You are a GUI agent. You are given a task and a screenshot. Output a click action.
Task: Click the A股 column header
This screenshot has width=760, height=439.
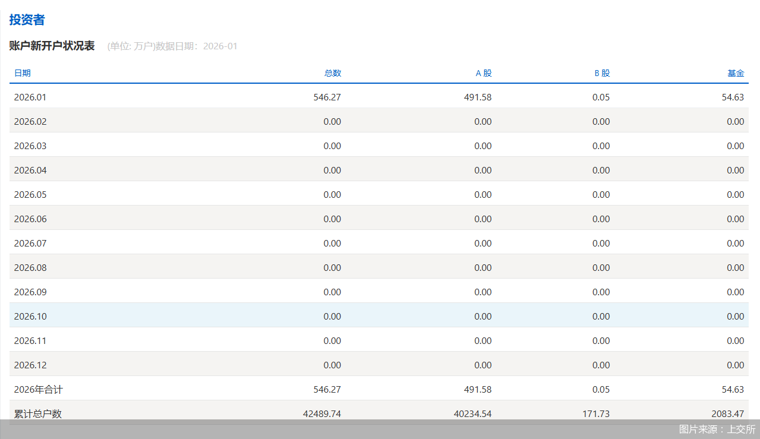point(484,73)
